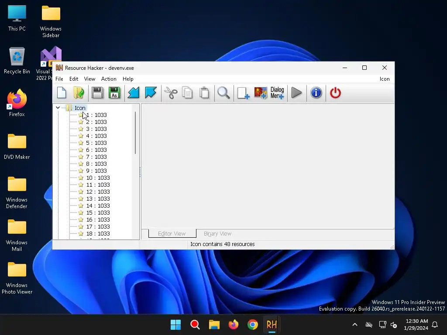Screen dimensions: 447x335
Task: Open Firefox desktop shortcut
Action: coord(17,103)
